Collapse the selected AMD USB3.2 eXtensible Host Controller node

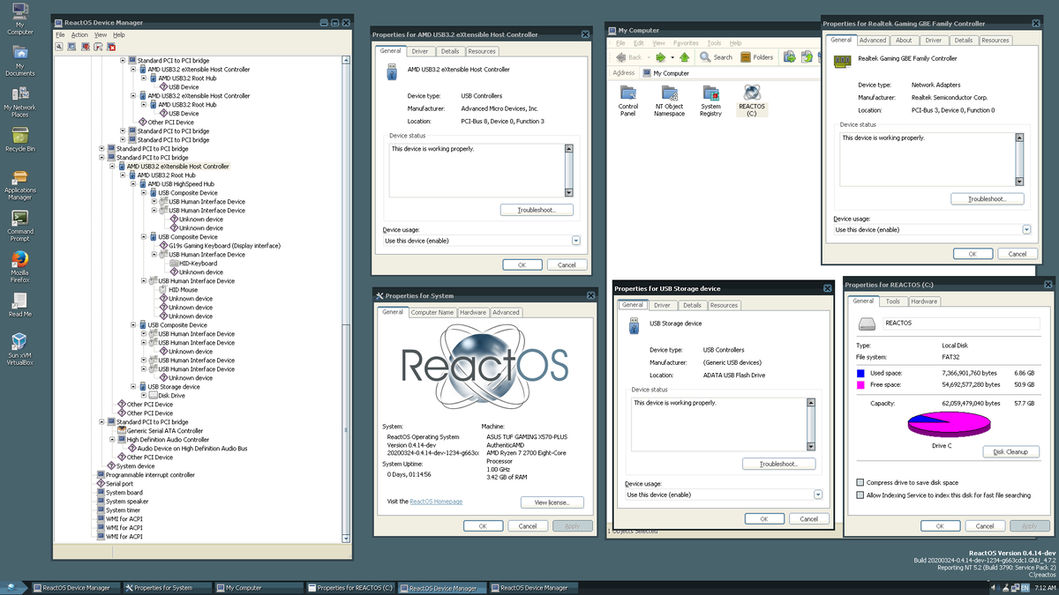point(111,167)
